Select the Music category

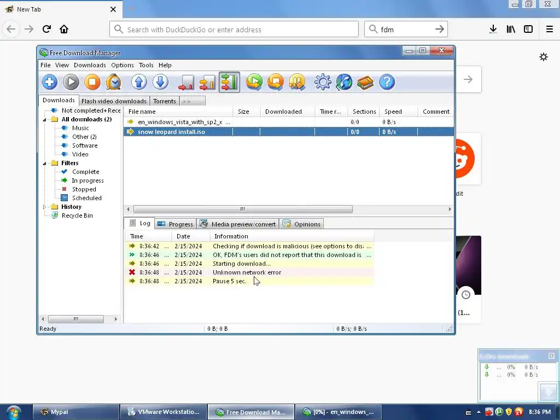click(x=80, y=128)
